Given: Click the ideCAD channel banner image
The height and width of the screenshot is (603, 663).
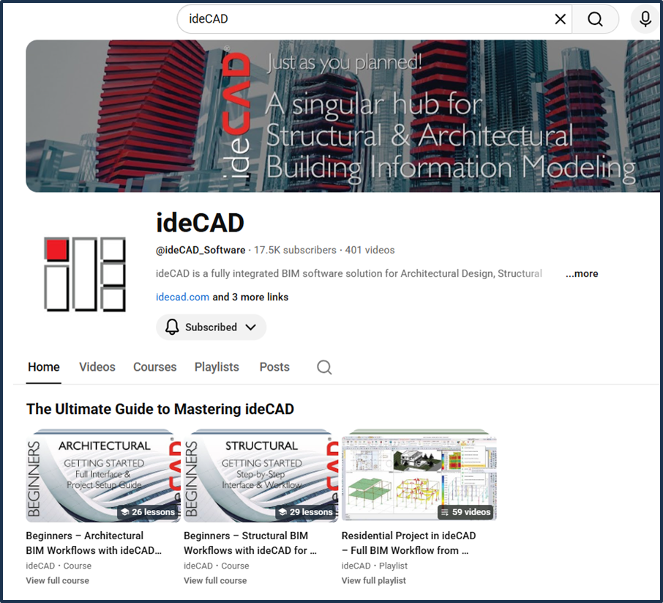Looking at the screenshot, I should tap(343, 116).
